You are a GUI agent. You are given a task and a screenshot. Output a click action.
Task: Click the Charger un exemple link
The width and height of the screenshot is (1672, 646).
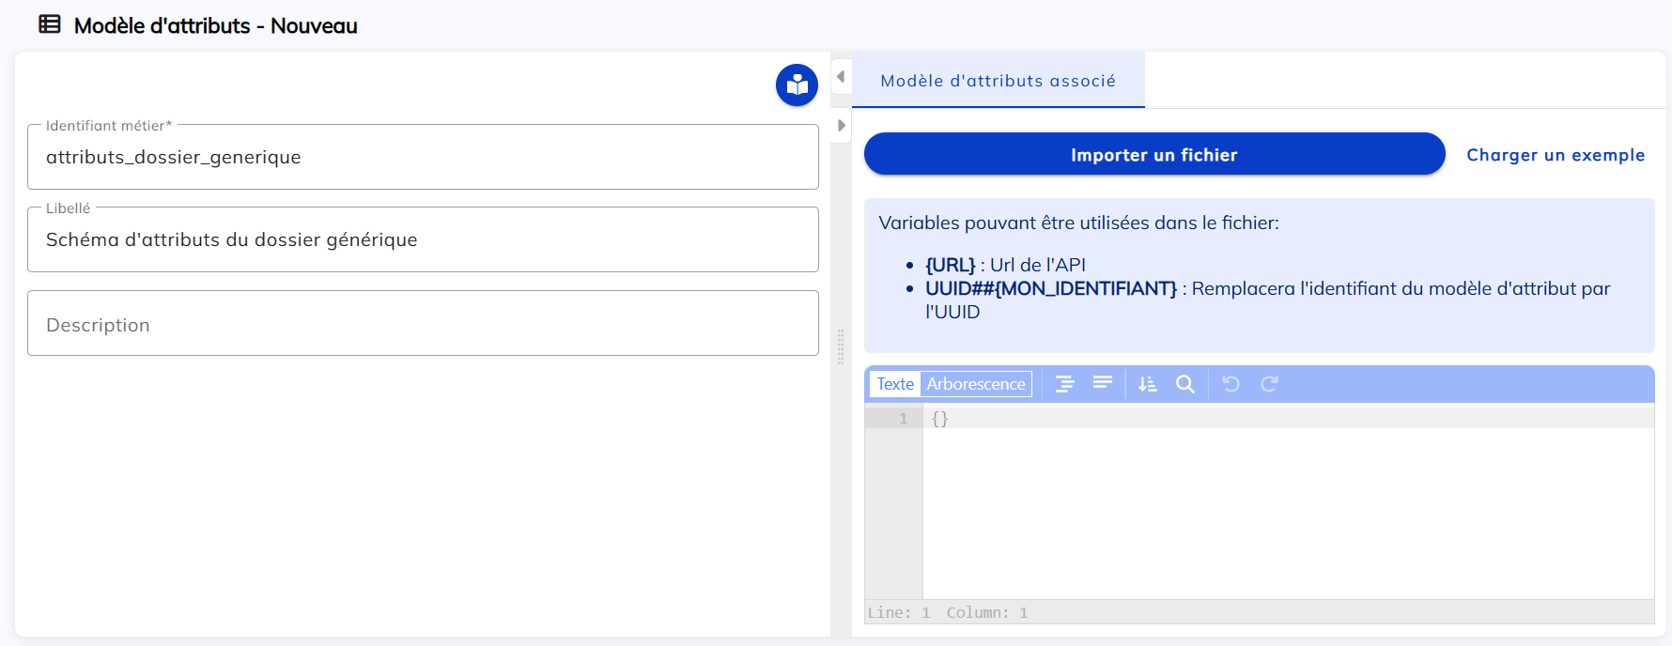1556,155
